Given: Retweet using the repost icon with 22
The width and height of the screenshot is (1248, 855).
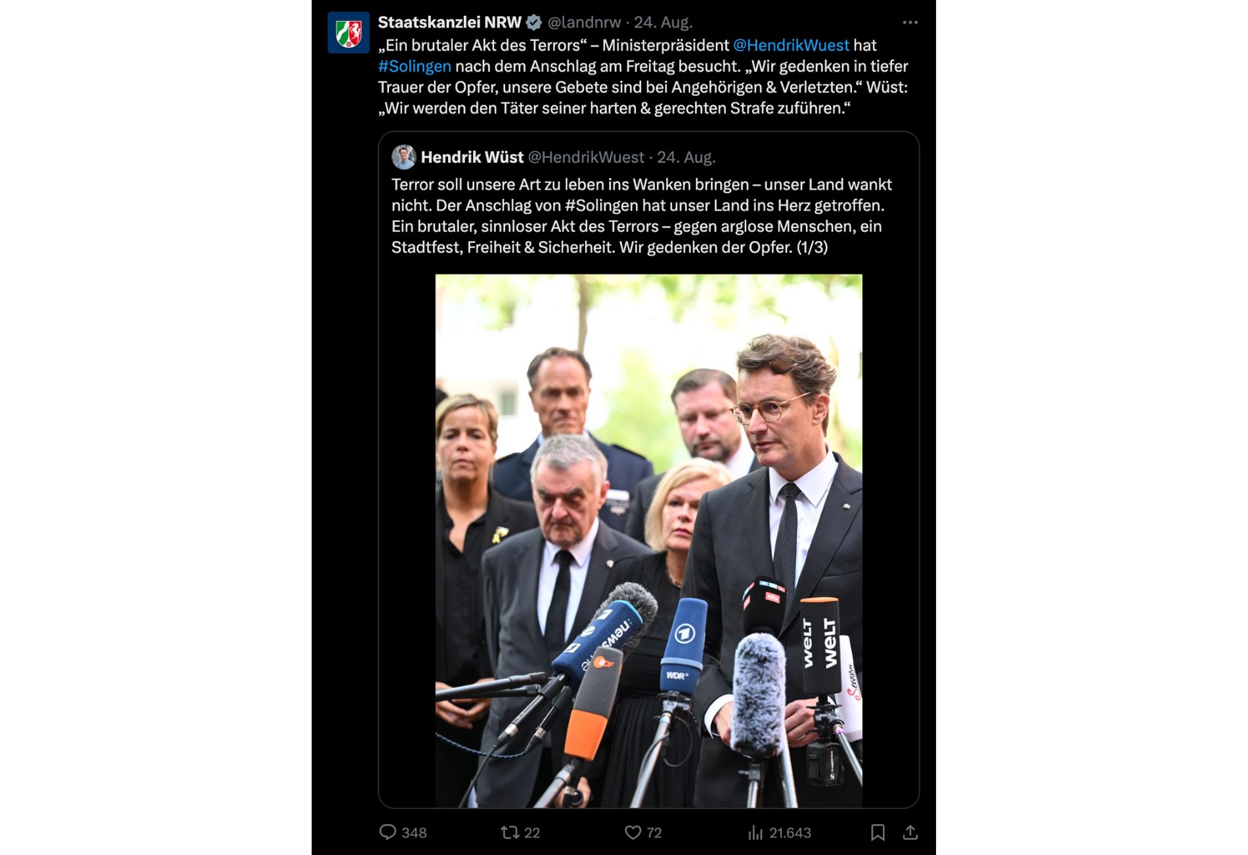Looking at the screenshot, I should (510, 832).
